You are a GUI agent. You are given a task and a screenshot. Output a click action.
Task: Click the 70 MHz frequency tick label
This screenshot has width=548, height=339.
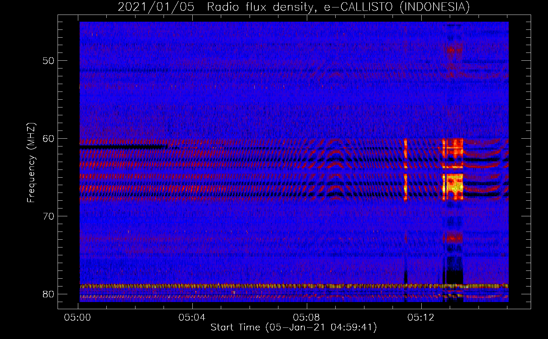48,216
